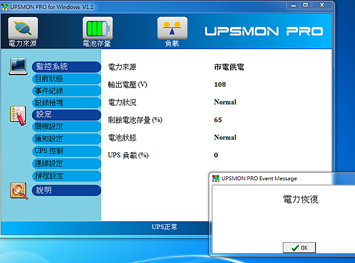This screenshot has height=263, width=355.
Task: Click the UPSMON PRO logo banner
Action: click(264, 31)
